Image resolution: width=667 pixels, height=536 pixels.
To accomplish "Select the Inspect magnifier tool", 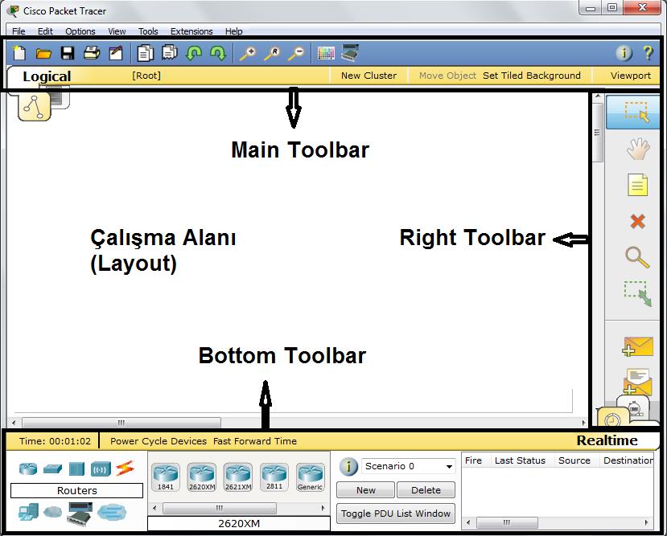I will click(638, 258).
